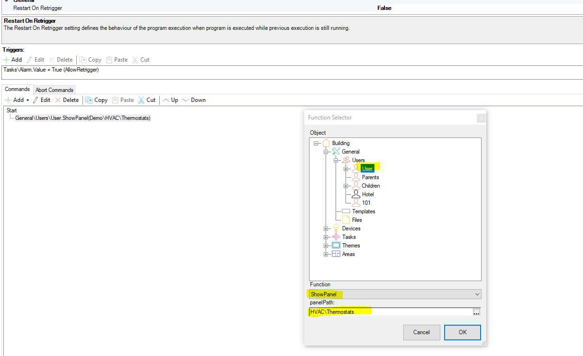Collapse the Users tree node

[336, 160]
